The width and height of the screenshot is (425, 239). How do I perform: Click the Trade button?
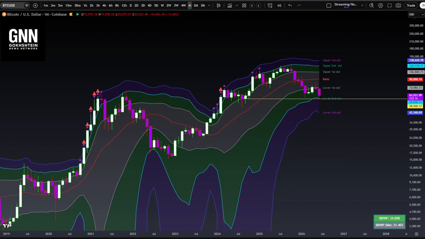click(411, 5)
